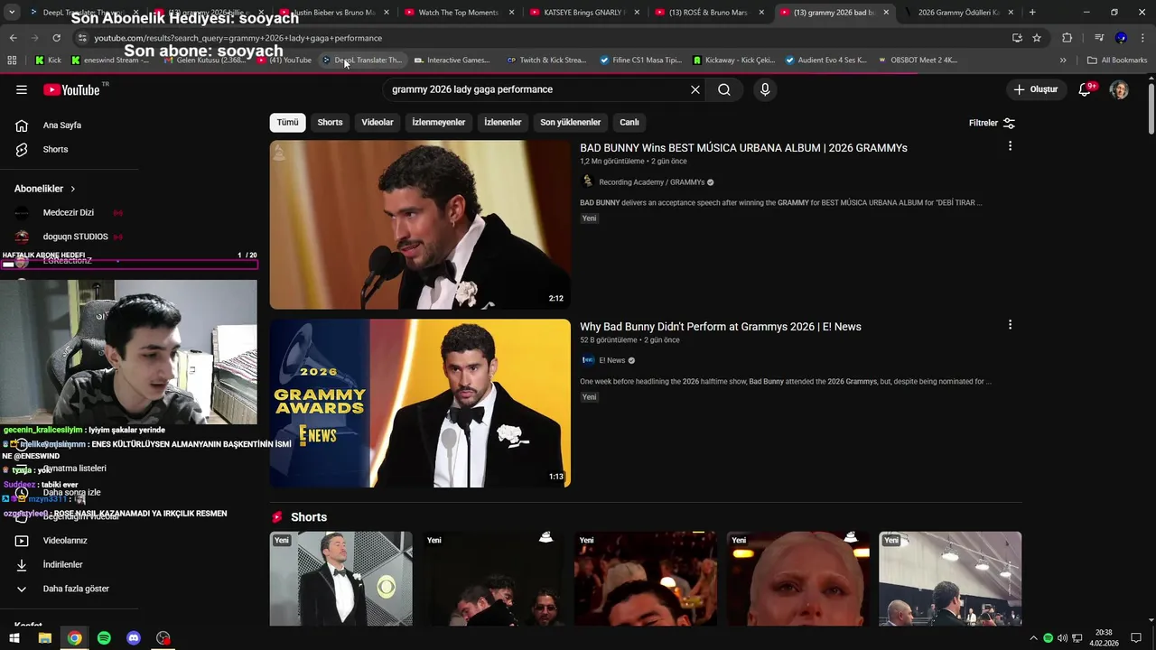Open options menu for the Bad Bunny Wins video
Viewport: 1156px width, 650px height.
coord(1010,146)
